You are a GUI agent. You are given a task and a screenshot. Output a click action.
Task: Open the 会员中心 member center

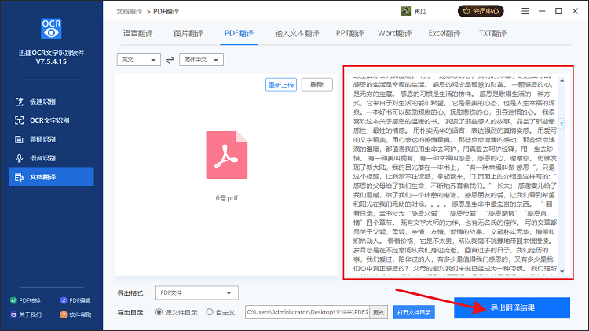pos(481,11)
